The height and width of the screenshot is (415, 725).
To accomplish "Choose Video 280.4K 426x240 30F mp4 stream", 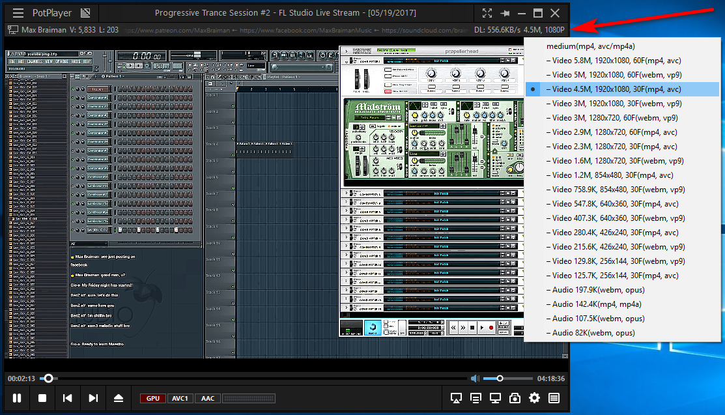I will pos(622,233).
